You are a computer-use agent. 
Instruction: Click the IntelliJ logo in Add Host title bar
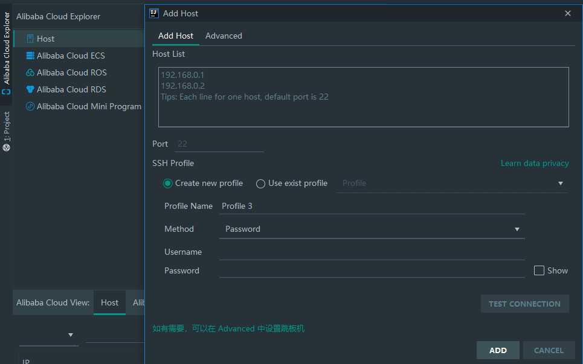coord(154,13)
